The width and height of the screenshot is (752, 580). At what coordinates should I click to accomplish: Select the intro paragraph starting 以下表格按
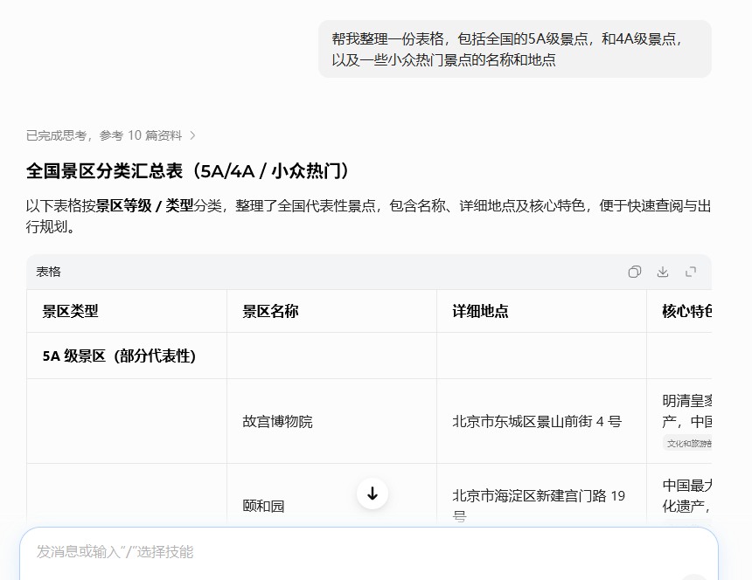(x=368, y=216)
